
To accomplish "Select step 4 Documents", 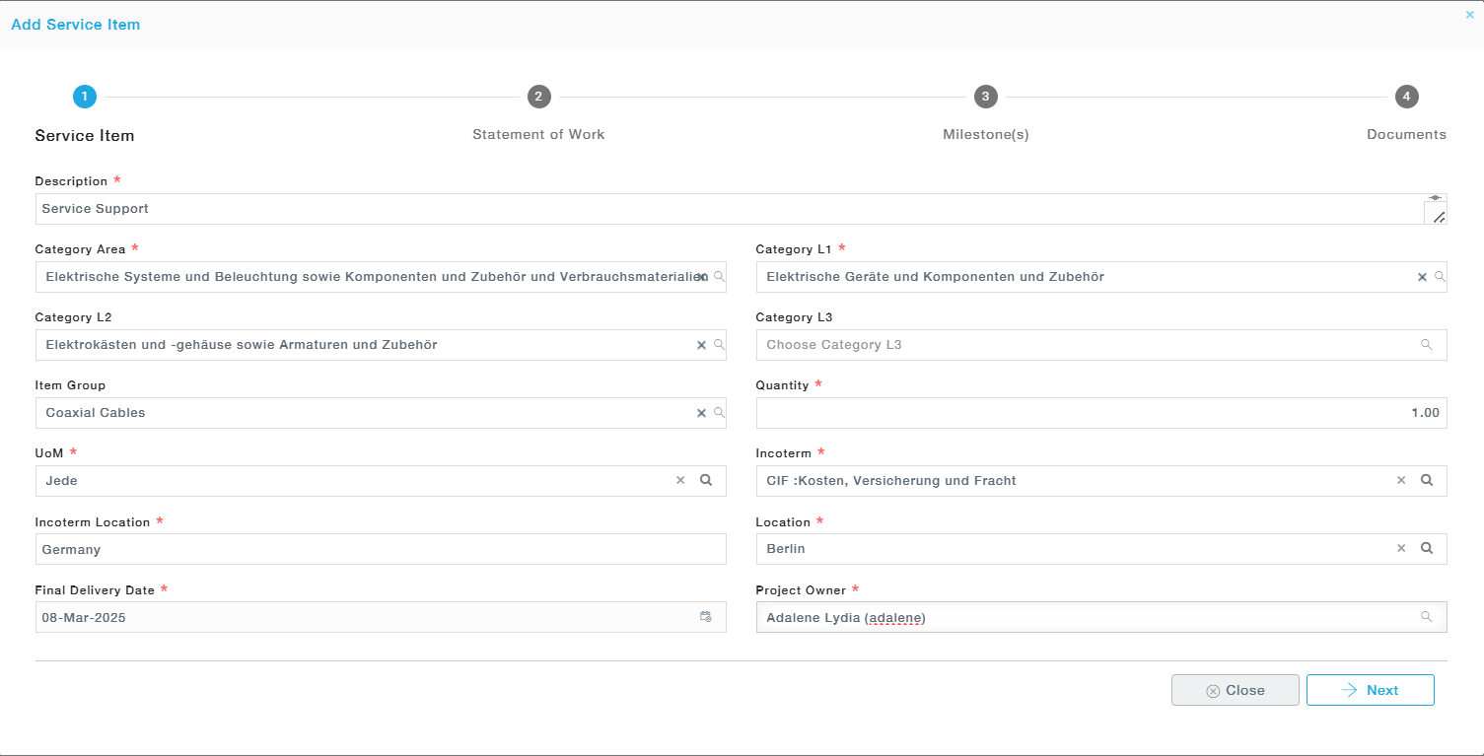I will 1406,97.
